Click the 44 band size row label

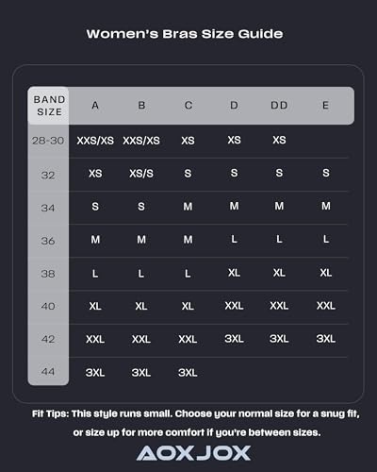[x=48, y=372]
